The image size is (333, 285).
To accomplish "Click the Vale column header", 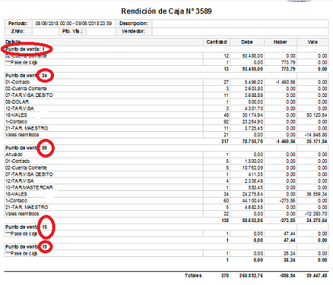I will coord(312,42).
